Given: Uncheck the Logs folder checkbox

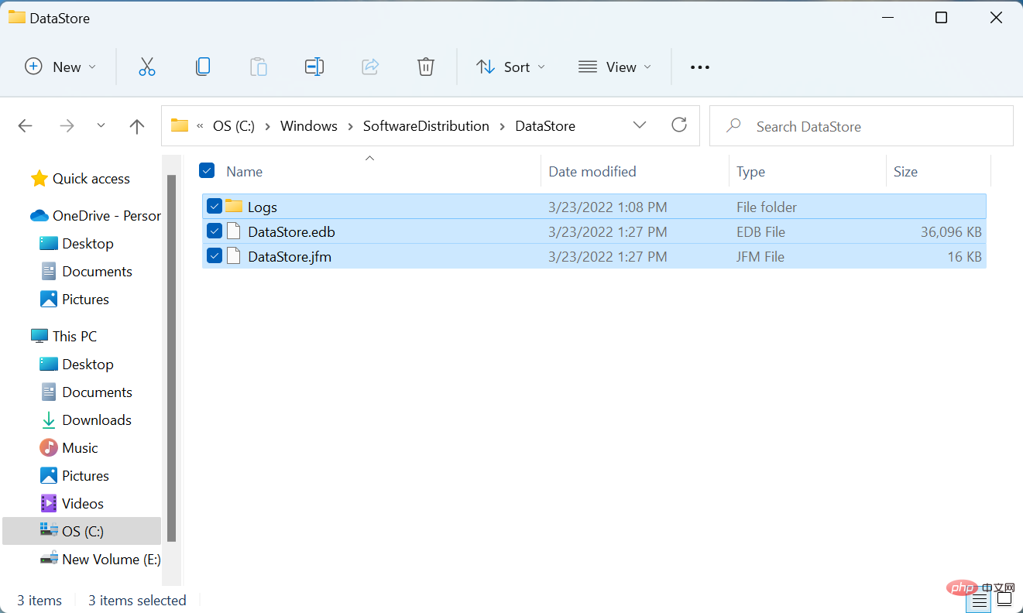Looking at the screenshot, I should point(215,207).
